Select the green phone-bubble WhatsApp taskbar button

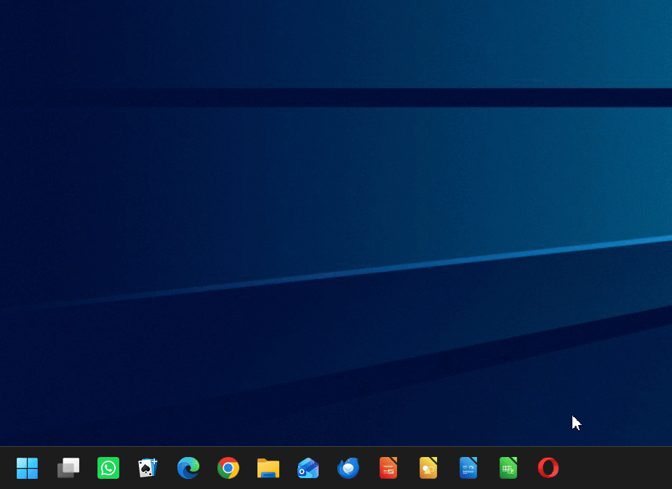pyautogui.click(x=108, y=468)
